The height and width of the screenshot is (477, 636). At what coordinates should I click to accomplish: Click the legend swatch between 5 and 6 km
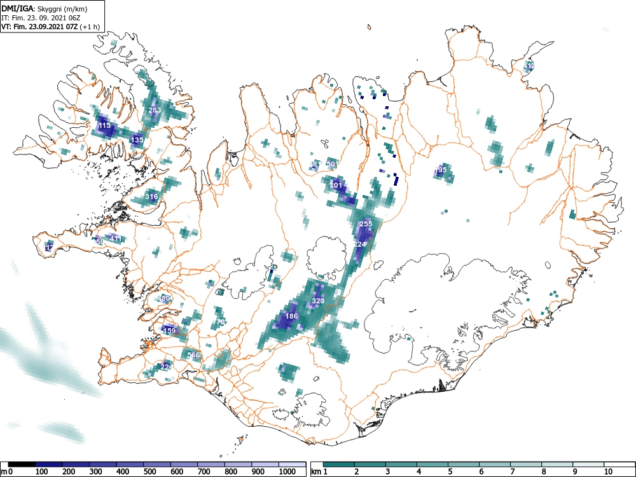click(464, 464)
